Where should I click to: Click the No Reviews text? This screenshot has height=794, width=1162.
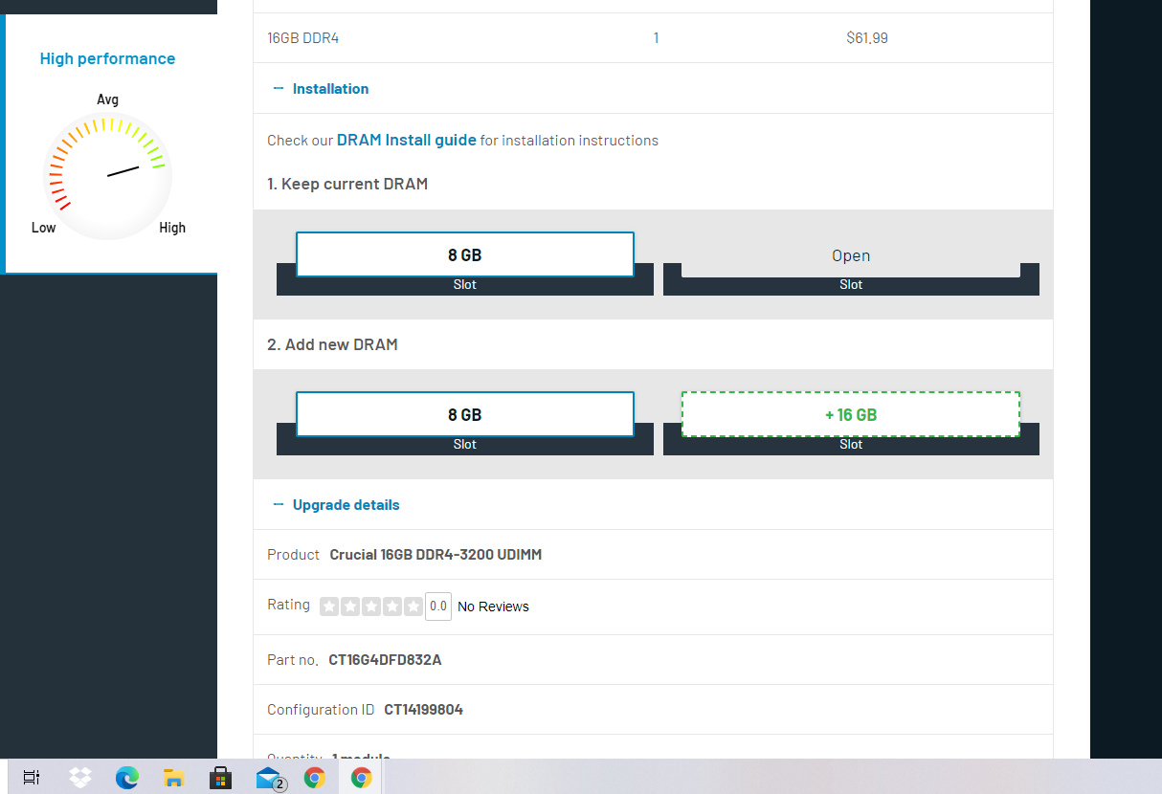[x=493, y=607]
